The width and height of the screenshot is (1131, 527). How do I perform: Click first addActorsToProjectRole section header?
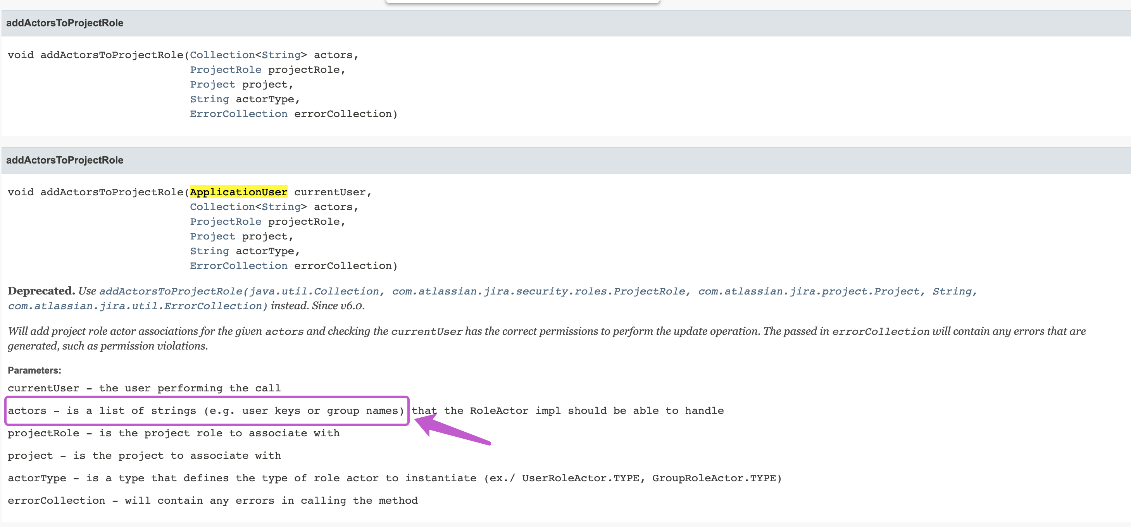coord(65,23)
